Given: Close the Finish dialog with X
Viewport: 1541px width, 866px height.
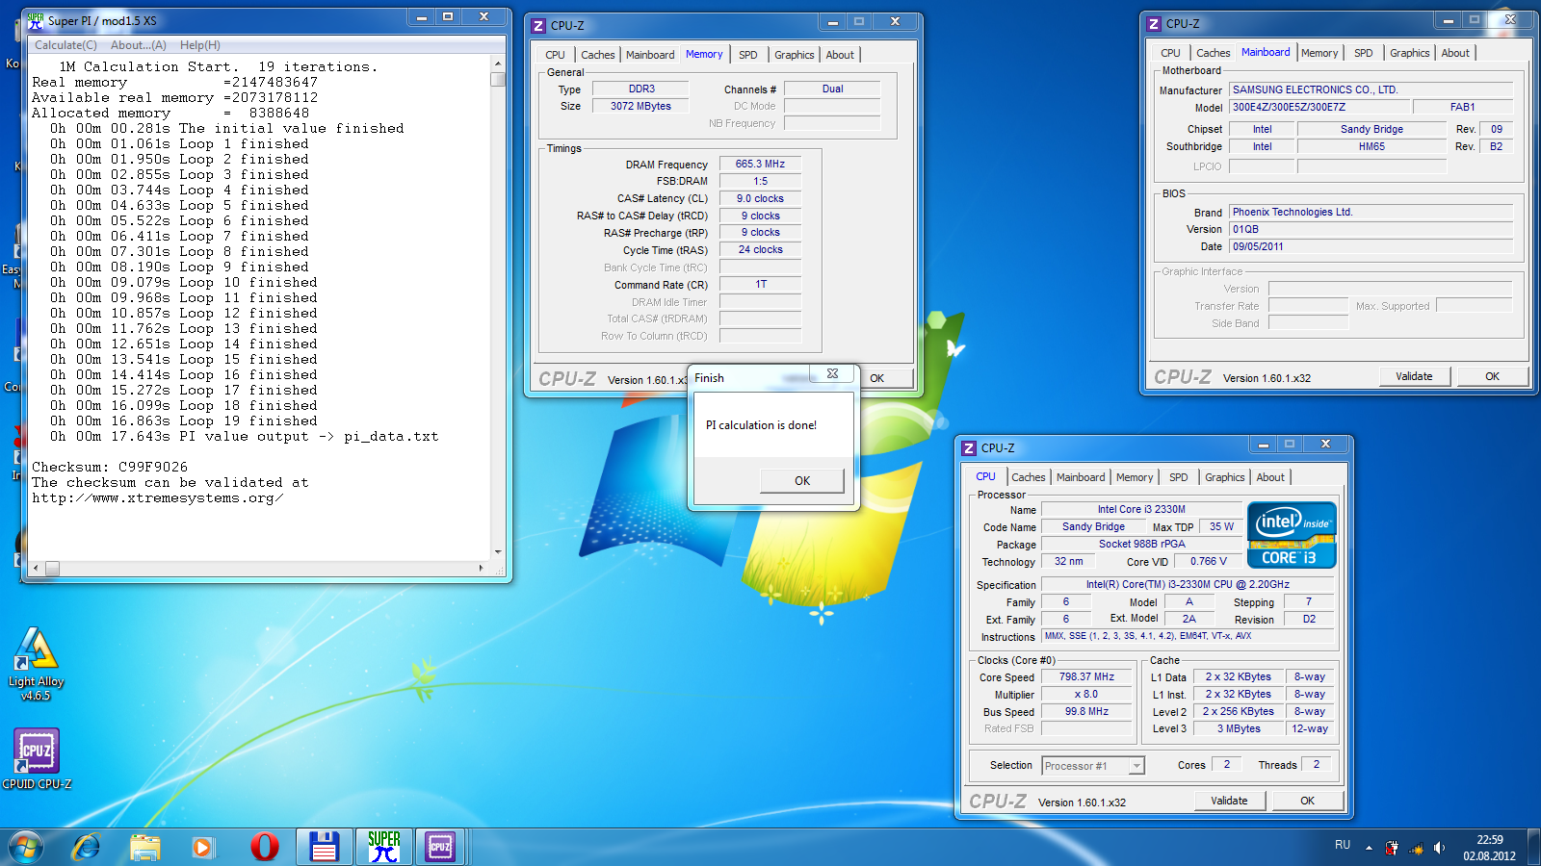Looking at the screenshot, I should pos(832,373).
